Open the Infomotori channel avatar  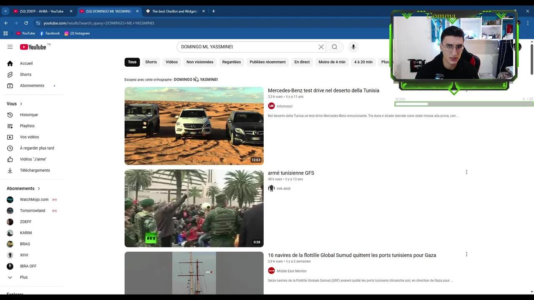coord(271,106)
